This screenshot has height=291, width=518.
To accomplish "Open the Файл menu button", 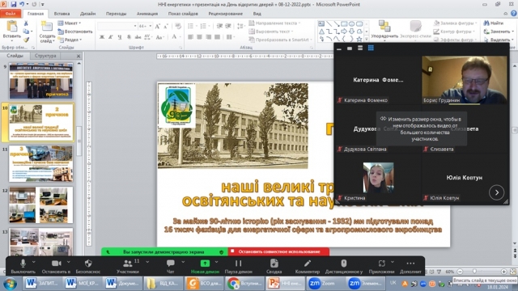I will 11,14.
